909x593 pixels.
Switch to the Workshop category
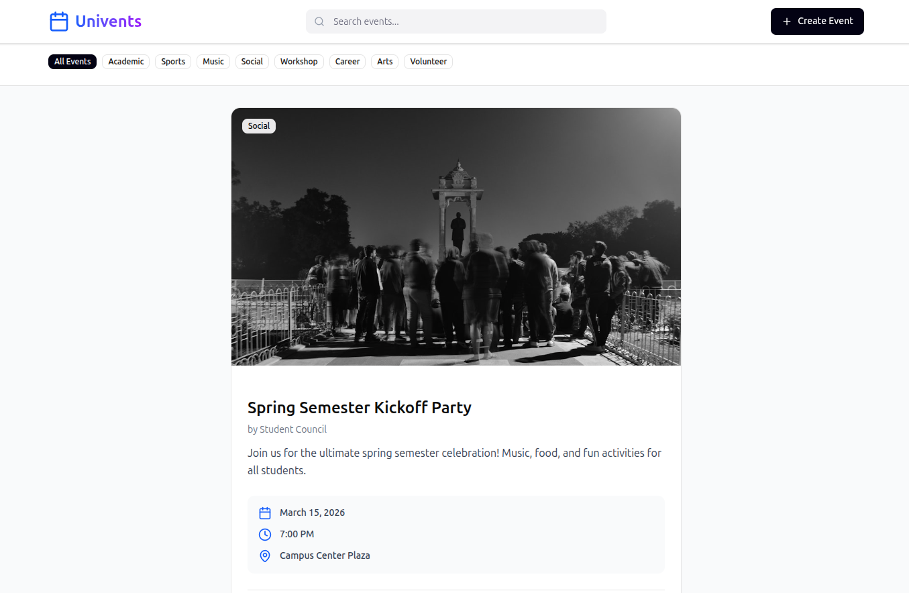(299, 62)
